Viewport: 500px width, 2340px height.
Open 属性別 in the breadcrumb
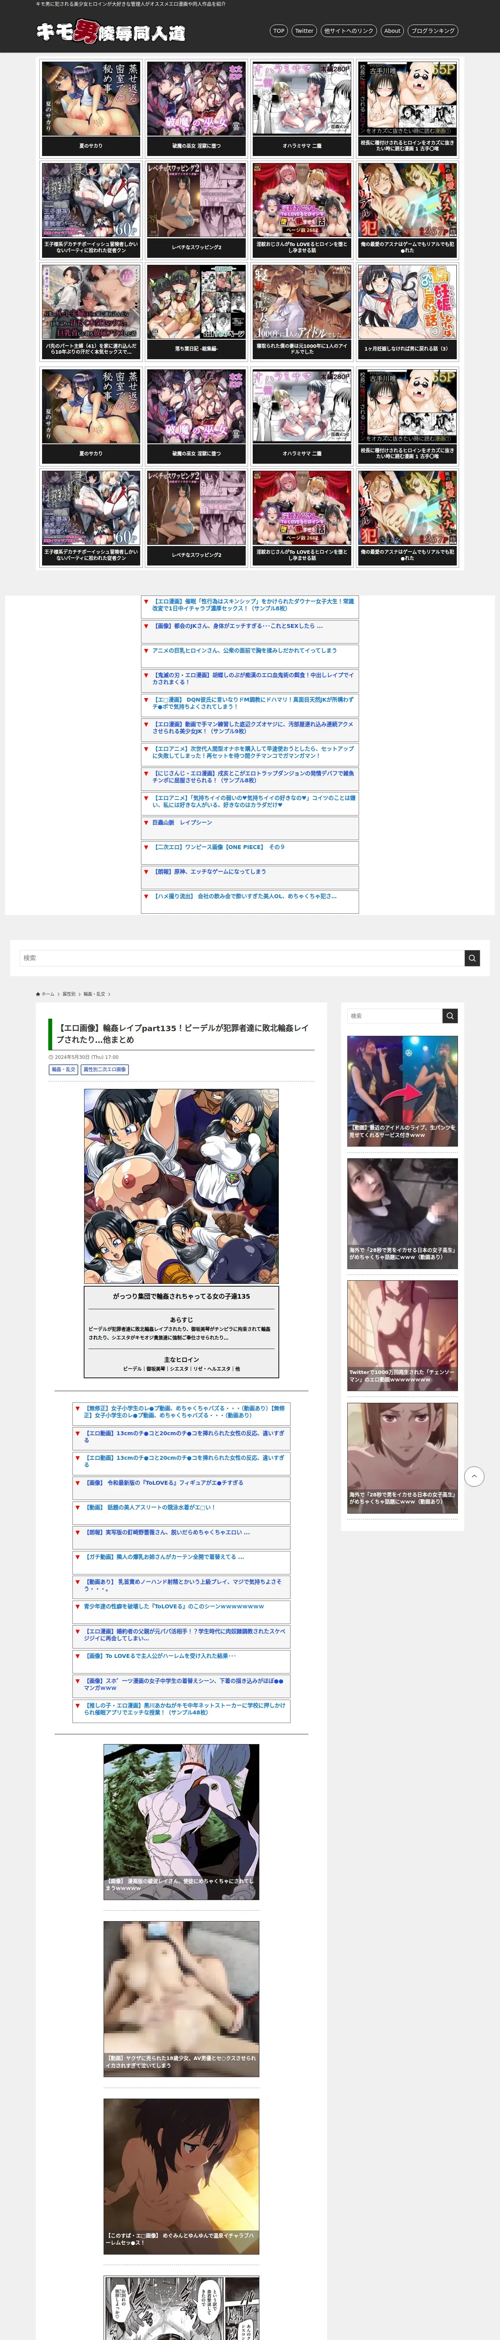(69, 994)
